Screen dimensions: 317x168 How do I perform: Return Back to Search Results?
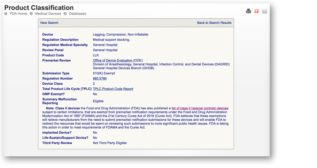214,23
